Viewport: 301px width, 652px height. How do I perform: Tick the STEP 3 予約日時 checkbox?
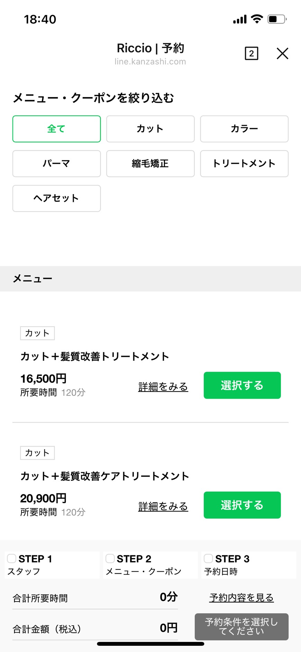tap(208, 558)
